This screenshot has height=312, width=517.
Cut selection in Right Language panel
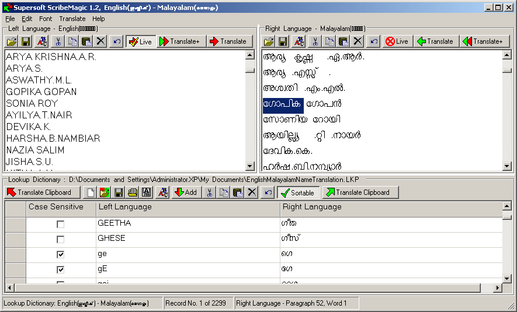(315, 41)
